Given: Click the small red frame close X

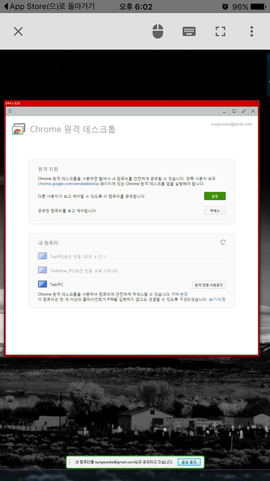Looking at the screenshot, I should (x=256, y=103).
